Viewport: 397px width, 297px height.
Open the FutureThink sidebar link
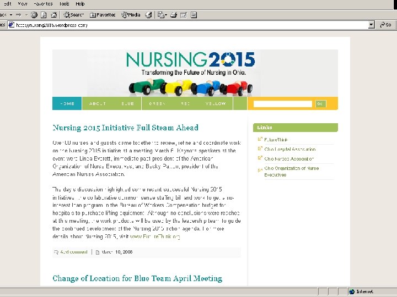[276, 140]
